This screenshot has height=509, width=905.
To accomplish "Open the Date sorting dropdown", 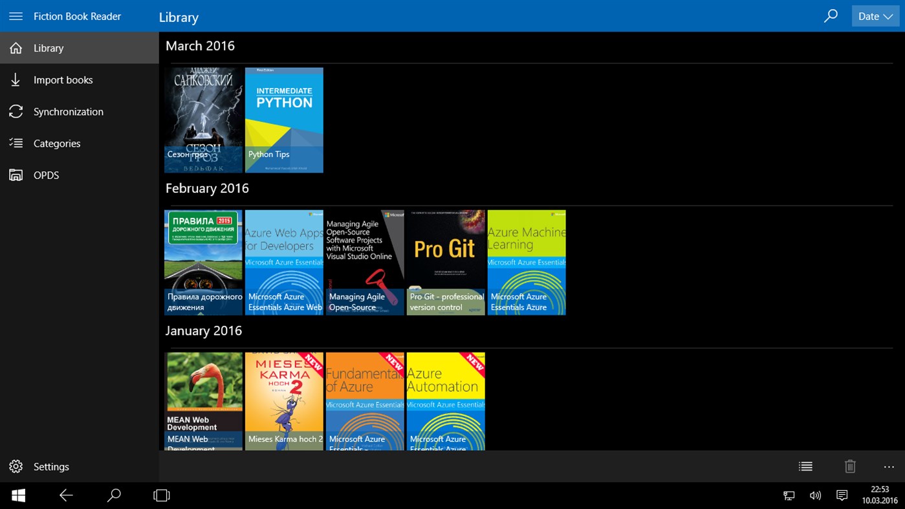I will point(875,16).
